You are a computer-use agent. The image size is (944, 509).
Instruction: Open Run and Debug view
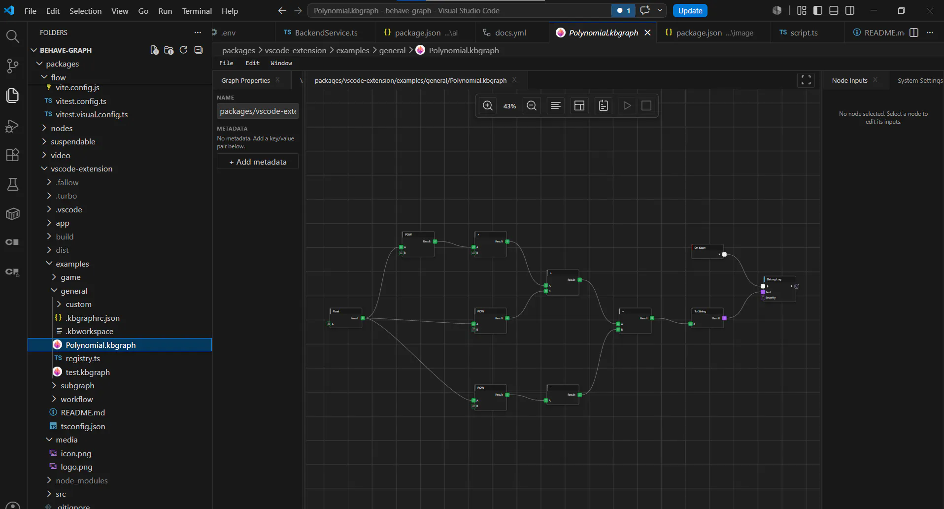12,126
